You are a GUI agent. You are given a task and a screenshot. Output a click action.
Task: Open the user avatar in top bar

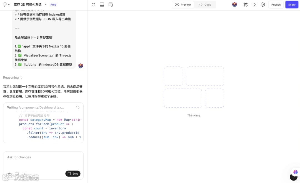[234, 5]
